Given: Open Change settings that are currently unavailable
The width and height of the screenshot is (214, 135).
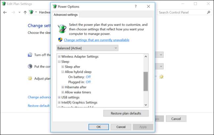Looking at the screenshot, I should [96, 40].
